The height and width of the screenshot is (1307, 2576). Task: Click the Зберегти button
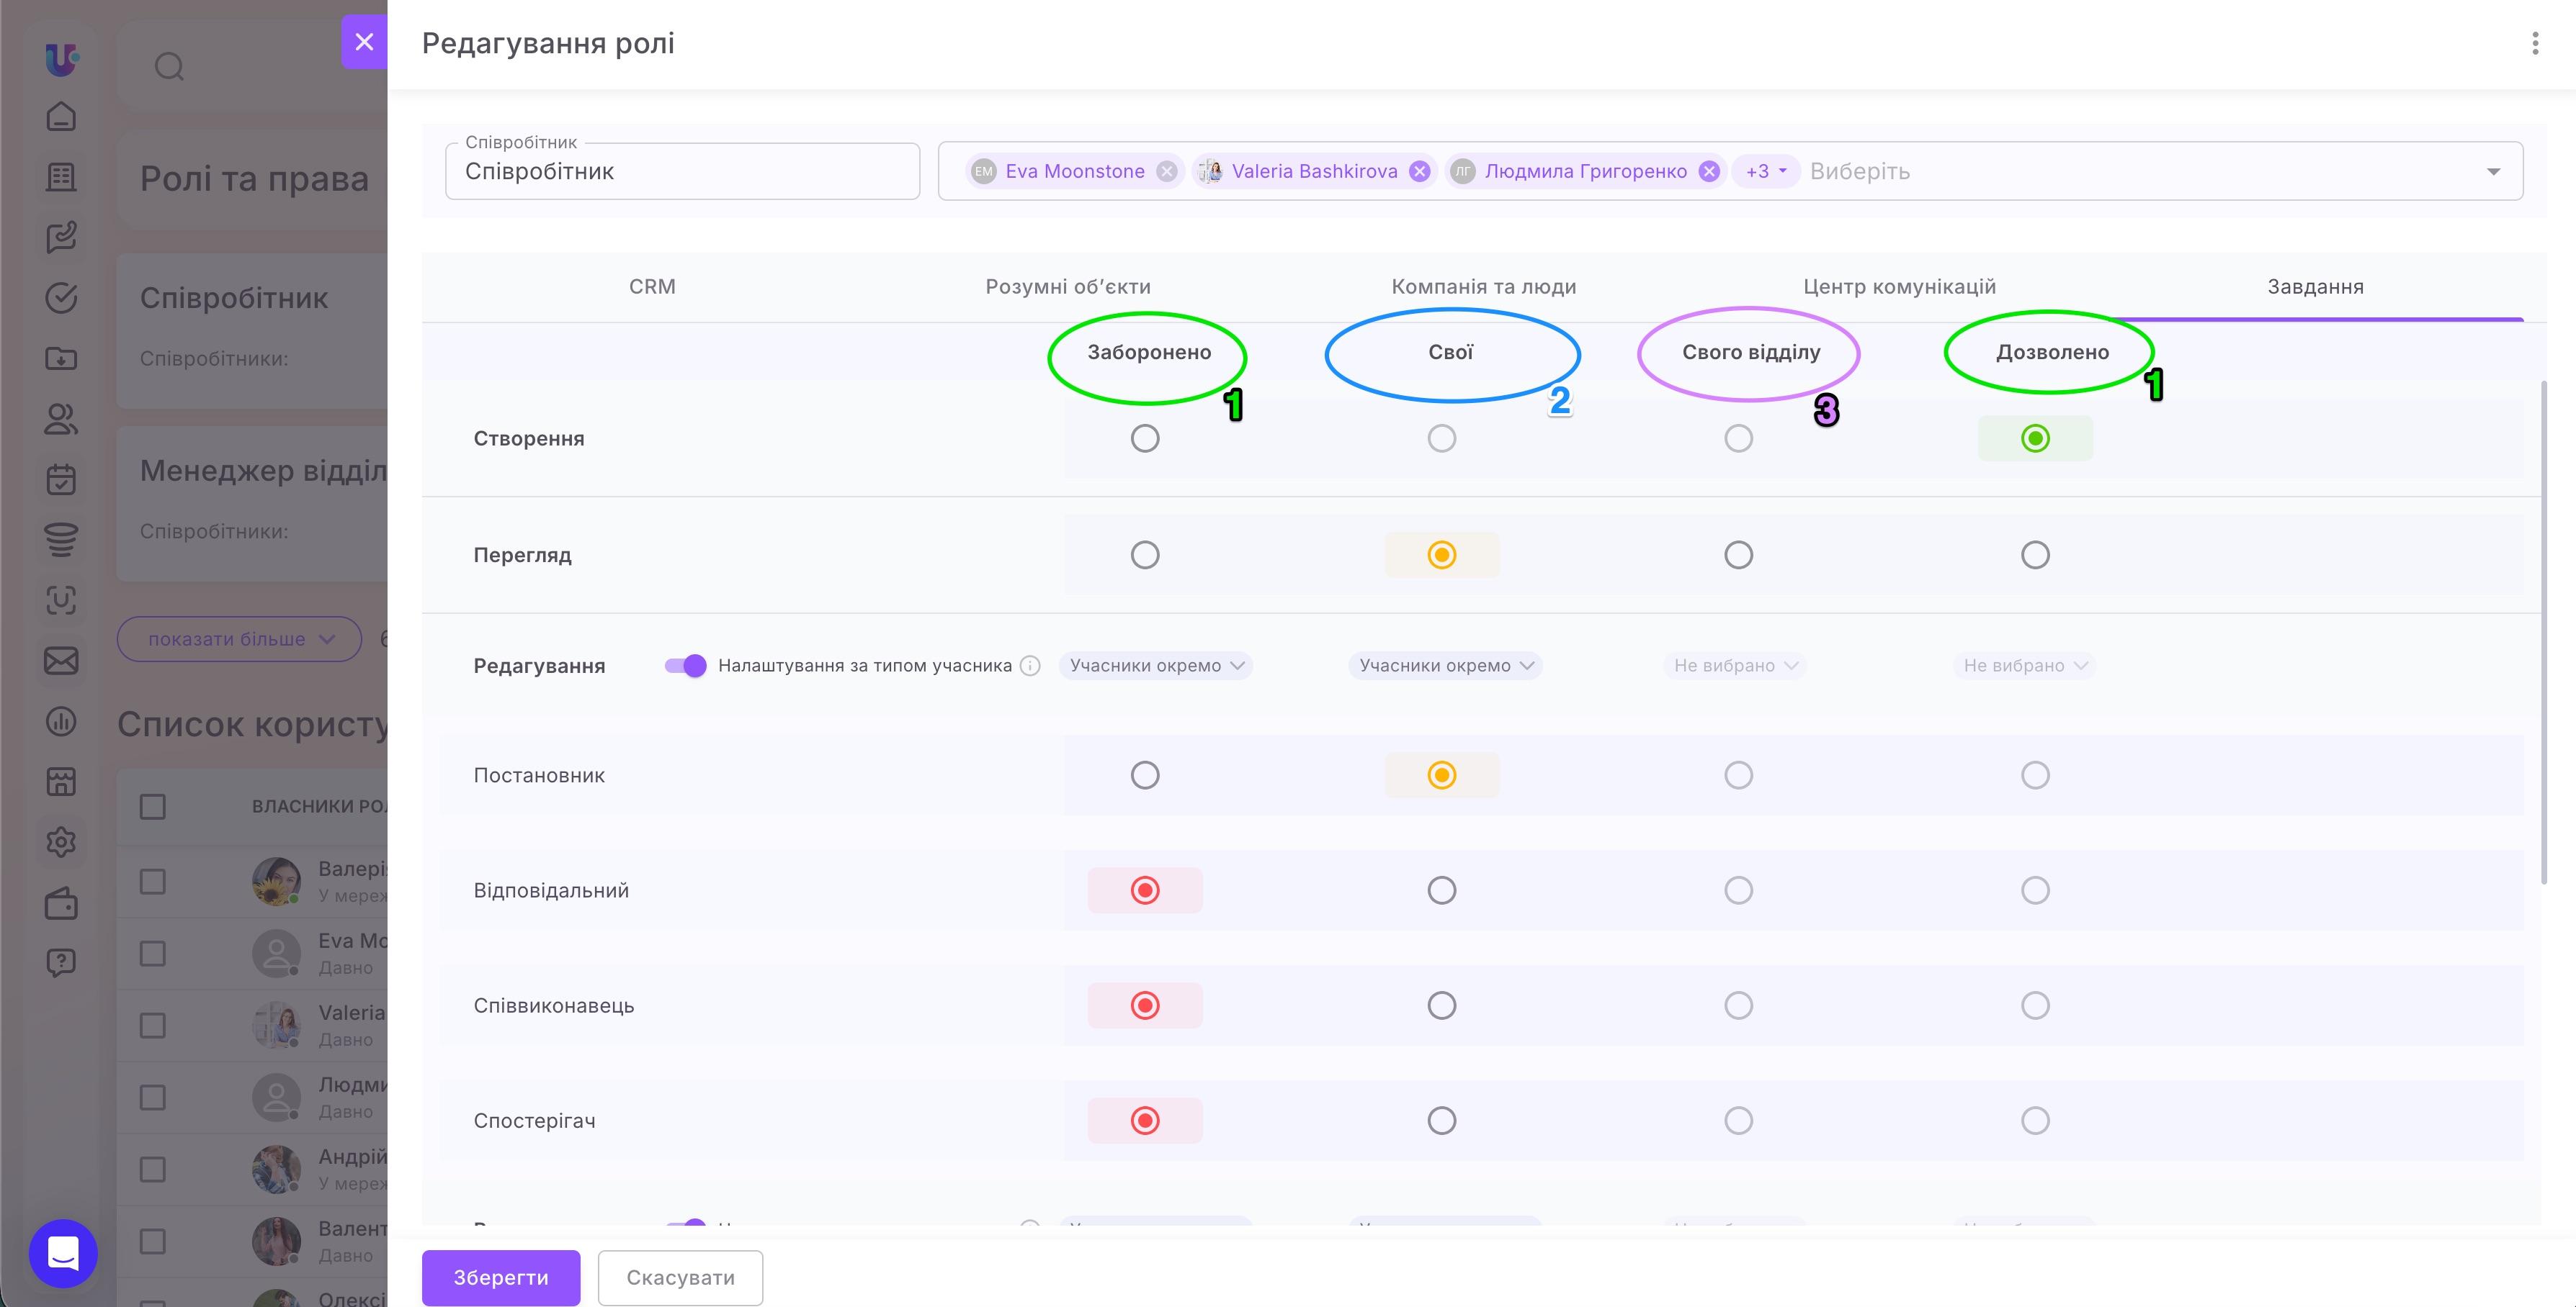(501, 1277)
